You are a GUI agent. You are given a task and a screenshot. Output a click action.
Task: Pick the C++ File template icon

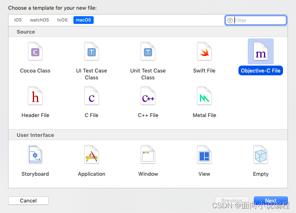pos(148,96)
